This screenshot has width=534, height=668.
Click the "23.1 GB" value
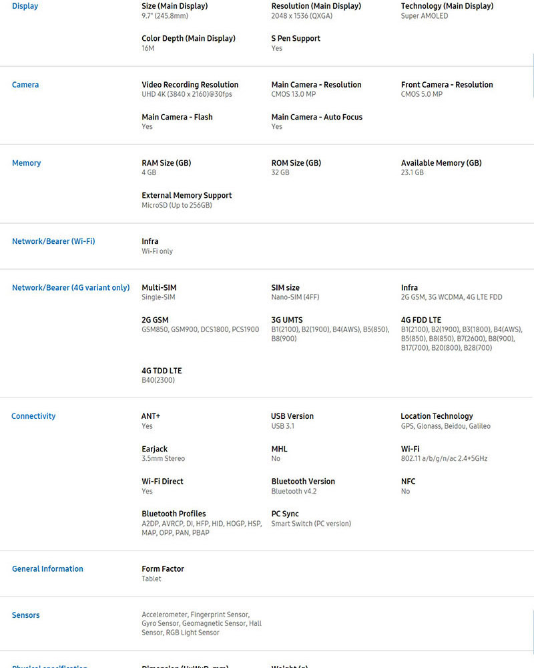pos(413,172)
